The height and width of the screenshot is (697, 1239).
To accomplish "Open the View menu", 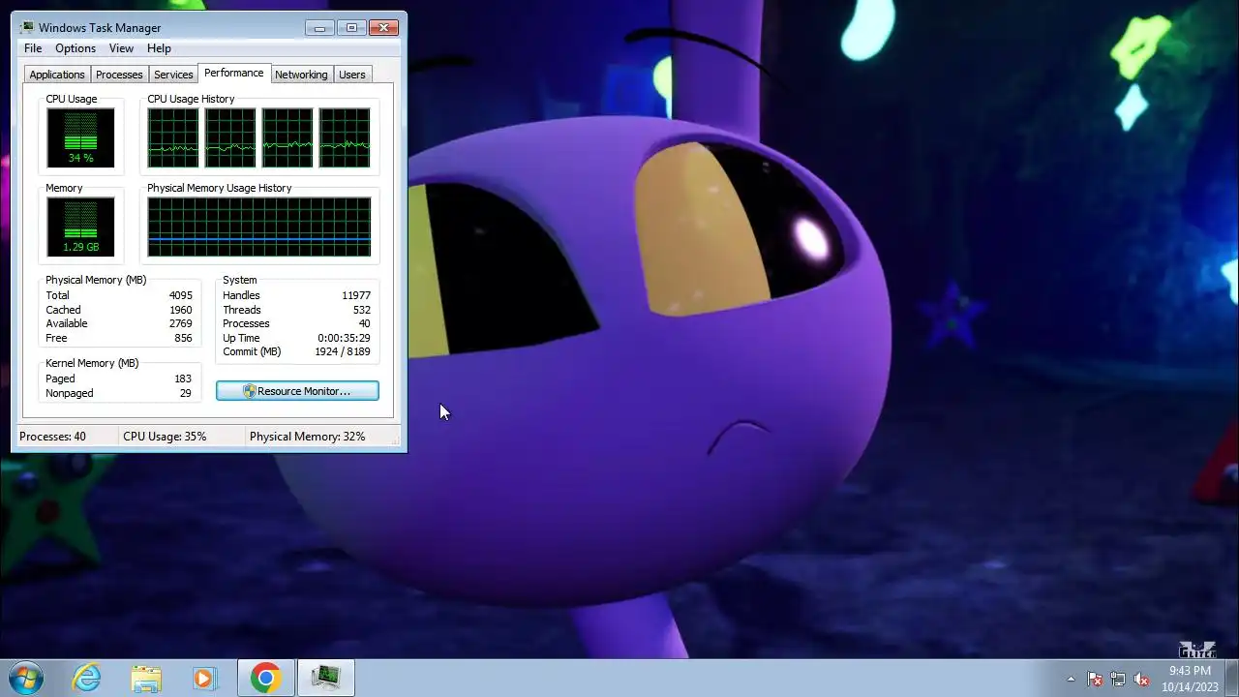I will (x=121, y=48).
